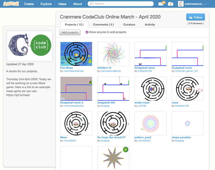Open the Ideas page

click(62, 4)
